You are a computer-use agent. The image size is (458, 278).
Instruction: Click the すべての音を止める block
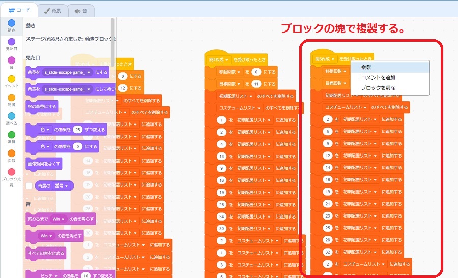46,253
